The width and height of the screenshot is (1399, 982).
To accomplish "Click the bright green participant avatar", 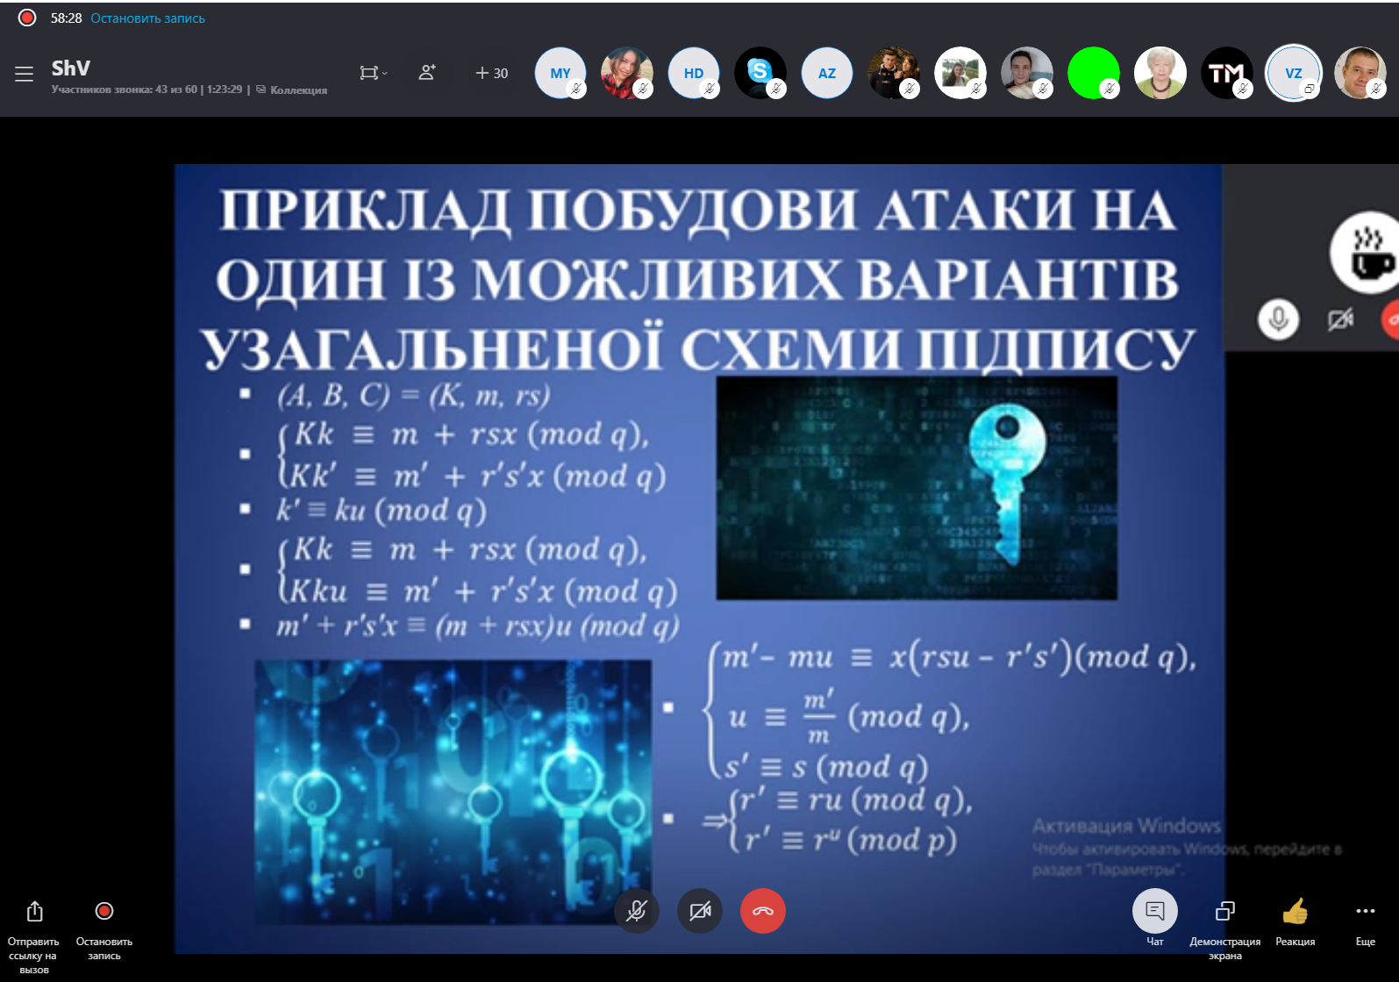I will click(x=1093, y=73).
